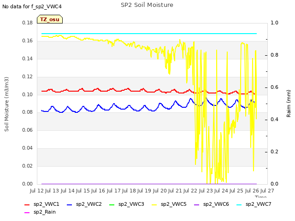Click the Raim (mm) right axis label

click(x=289, y=104)
